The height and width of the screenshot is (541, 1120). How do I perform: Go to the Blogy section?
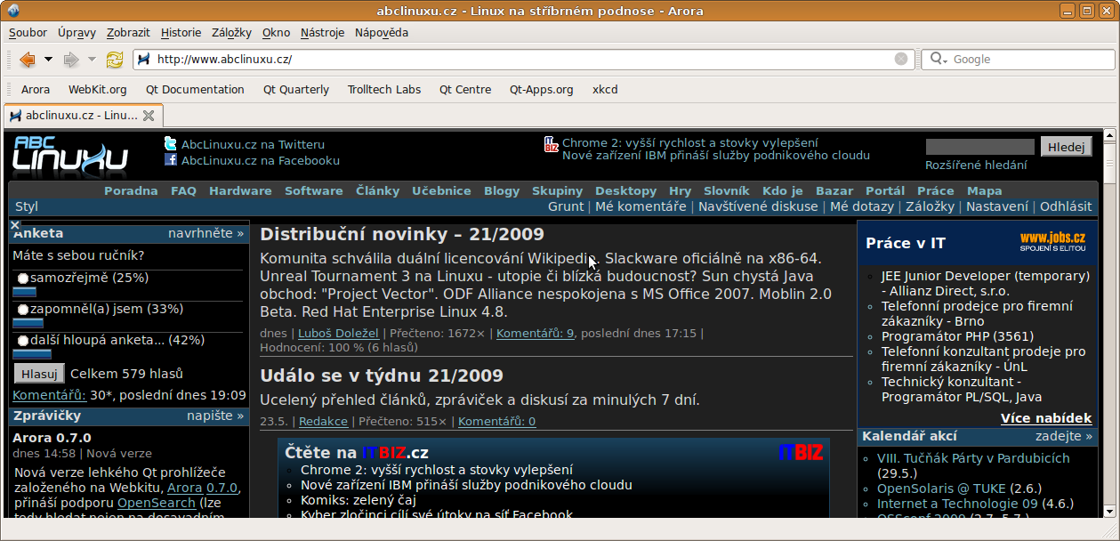pyautogui.click(x=502, y=190)
